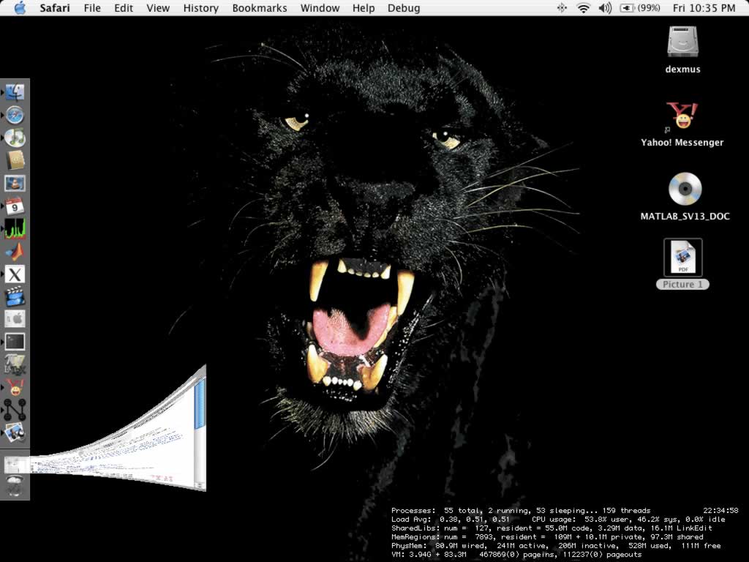Image resolution: width=749 pixels, height=562 pixels.
Task: Click the AirPort Wi-Fi status icon
Action: tap(583, 7)
